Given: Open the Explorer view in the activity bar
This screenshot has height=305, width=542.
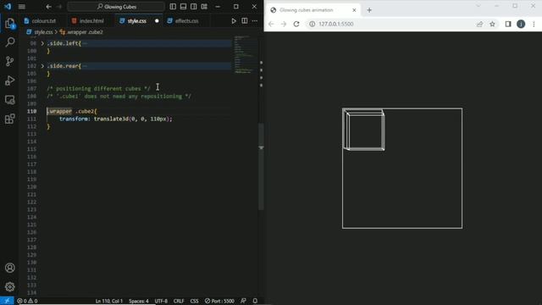Looking at the screenshot, I should [9, 23].
